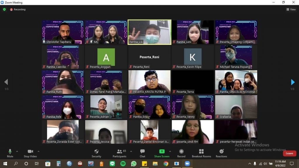Image resolution: width=299 pixels, height=168 pixels.
Task: Open Google Chrome from the taskbar
Action: pos(166,164)
